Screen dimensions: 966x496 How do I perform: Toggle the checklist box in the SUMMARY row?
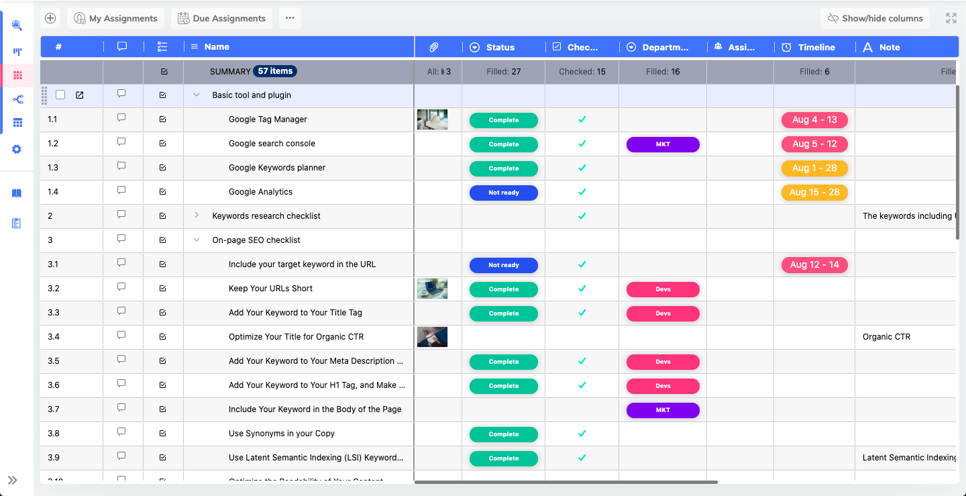click(x=164, y=71)
